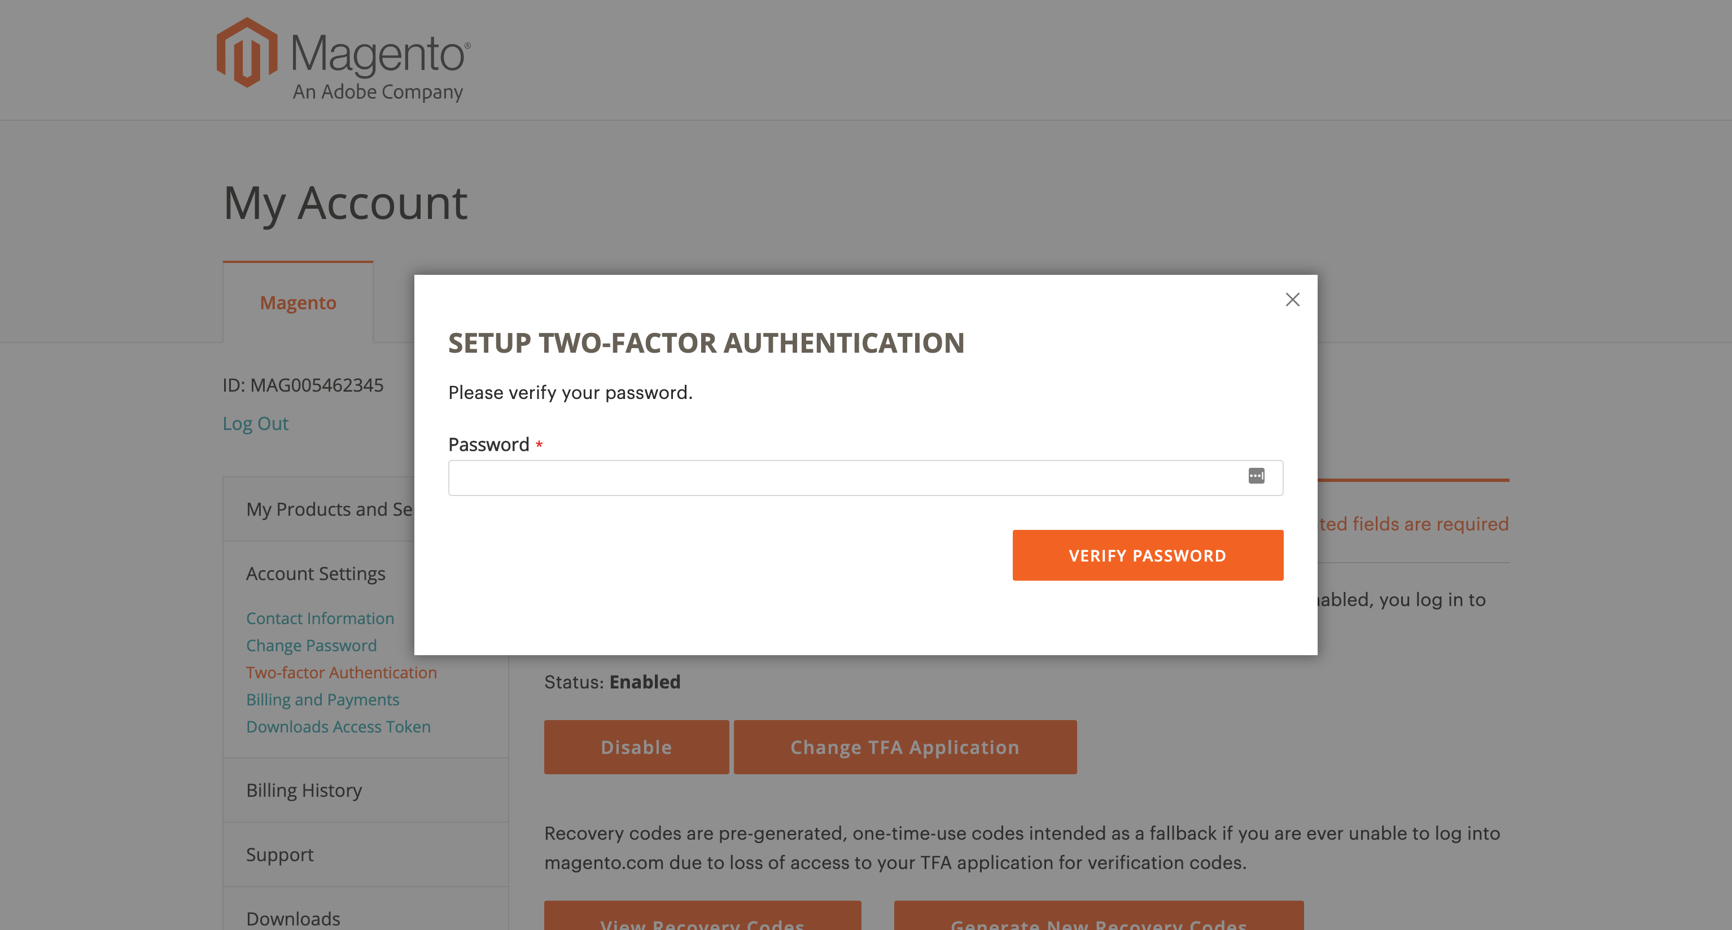Click the Log Out link

(256, 423)
